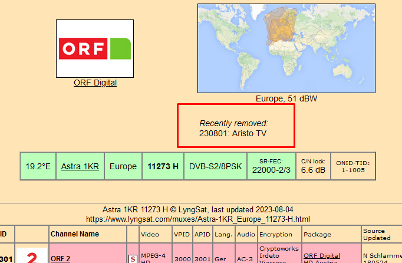Click the DVB-S2/8PSK cell

coord(215,166)
